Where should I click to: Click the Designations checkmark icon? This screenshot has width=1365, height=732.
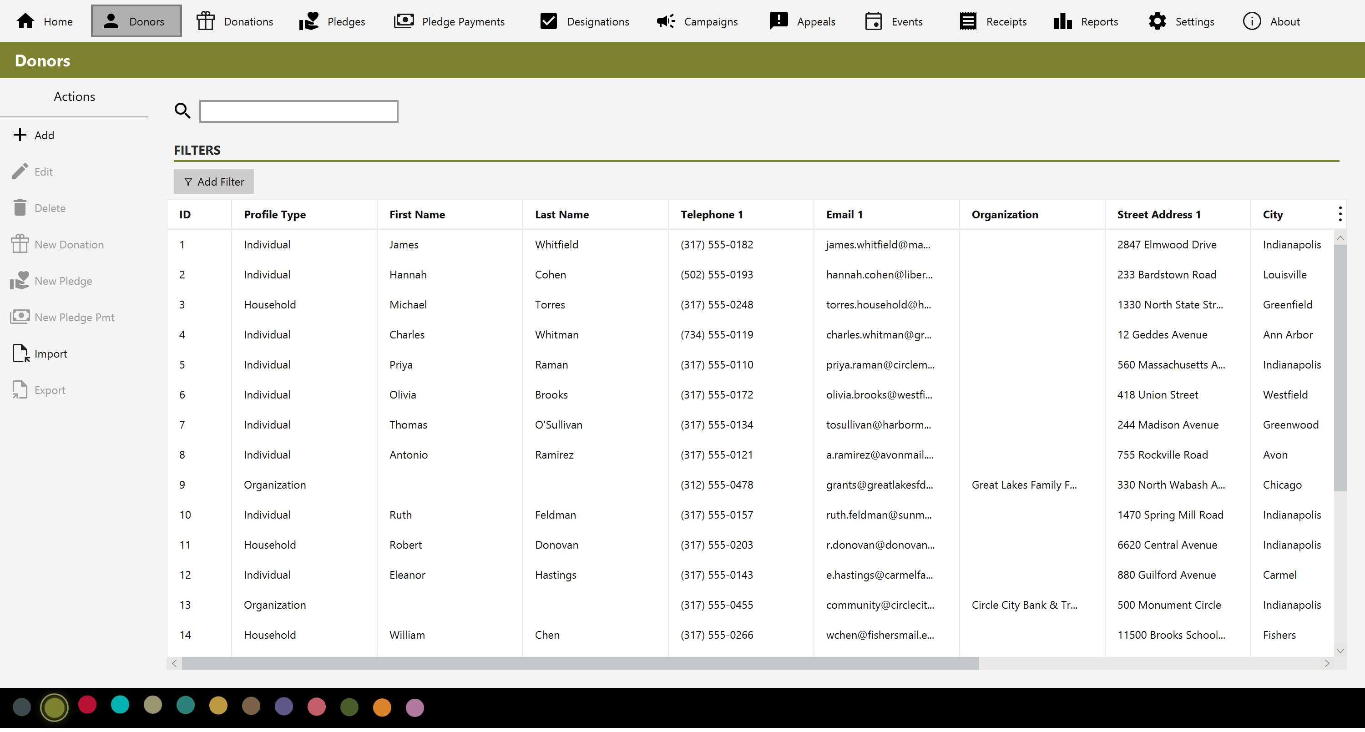pos(548,21)
